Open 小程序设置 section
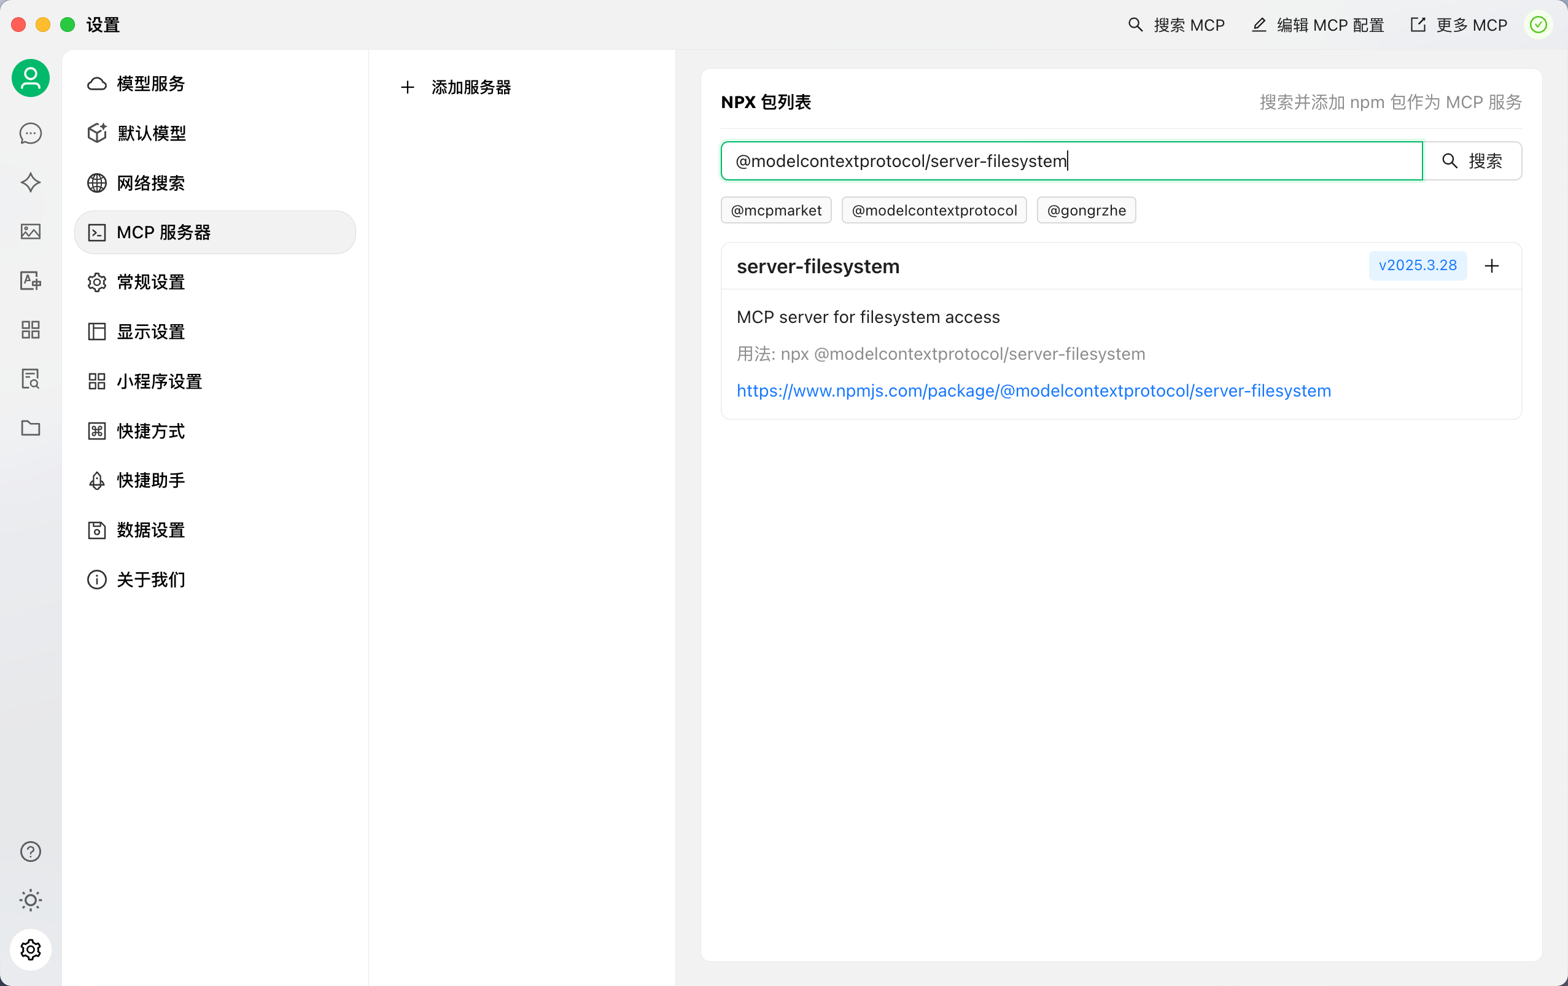 tap(215, 381)
